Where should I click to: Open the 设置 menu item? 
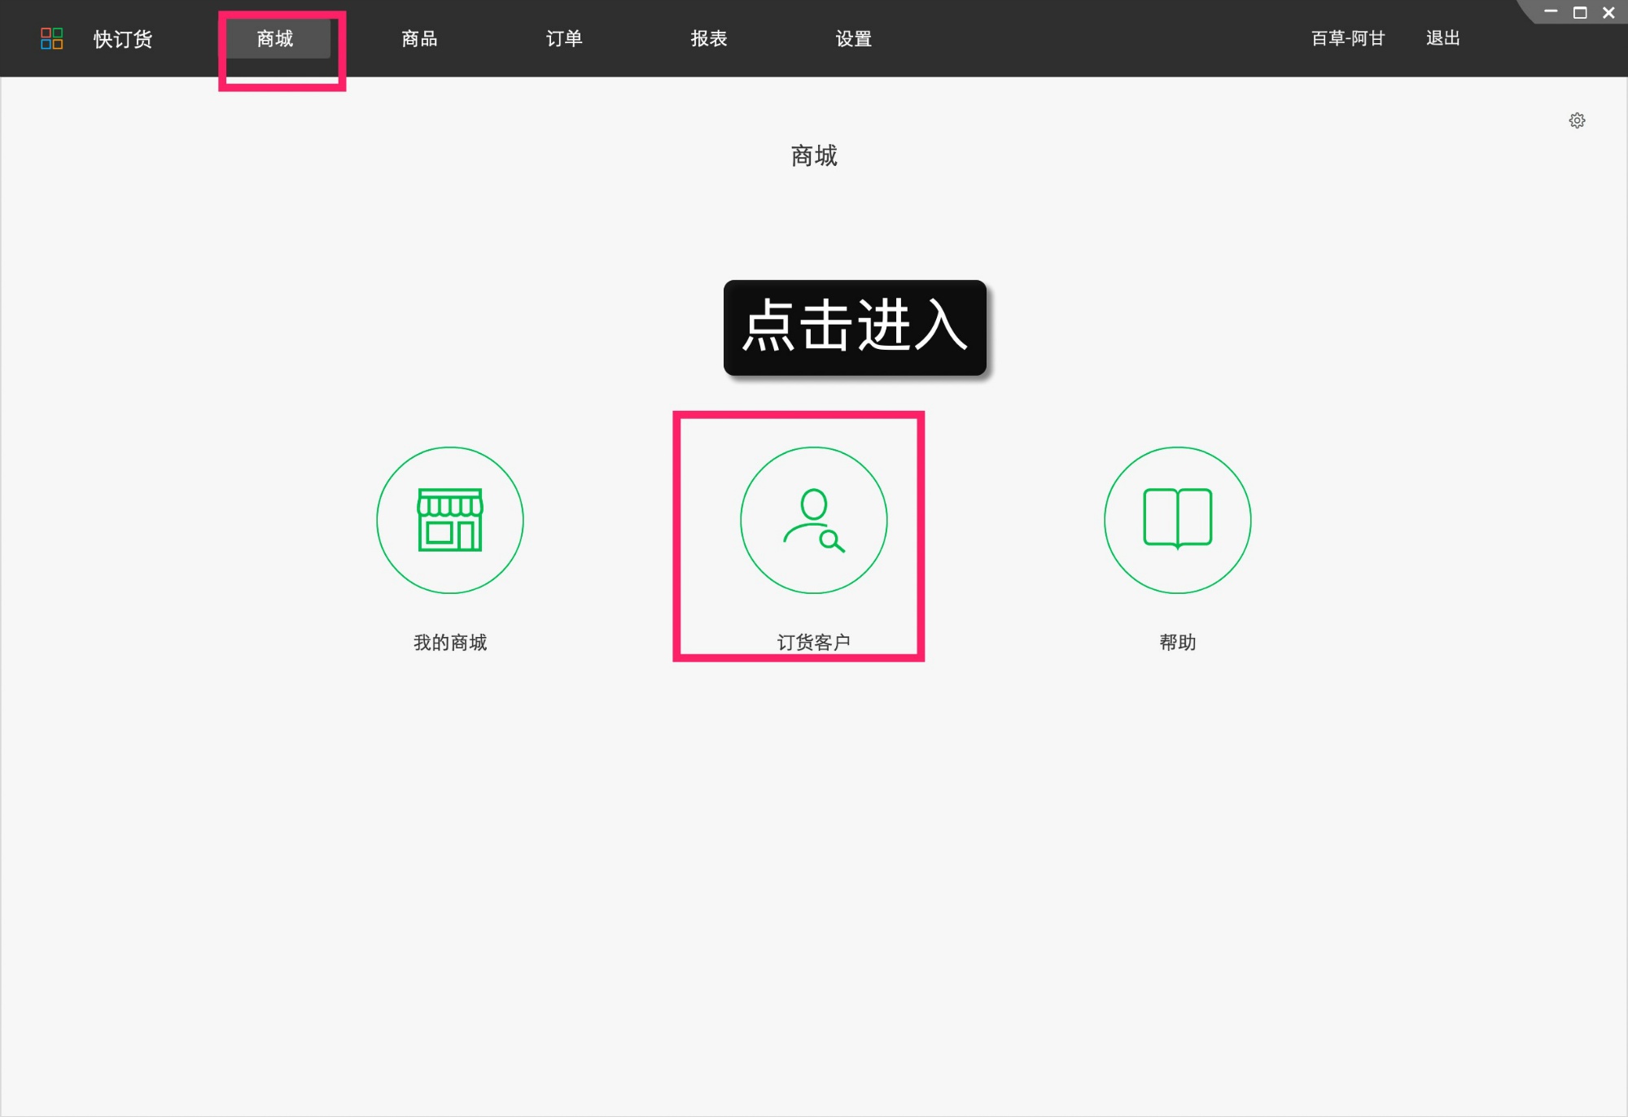click(x=852, y=38)
